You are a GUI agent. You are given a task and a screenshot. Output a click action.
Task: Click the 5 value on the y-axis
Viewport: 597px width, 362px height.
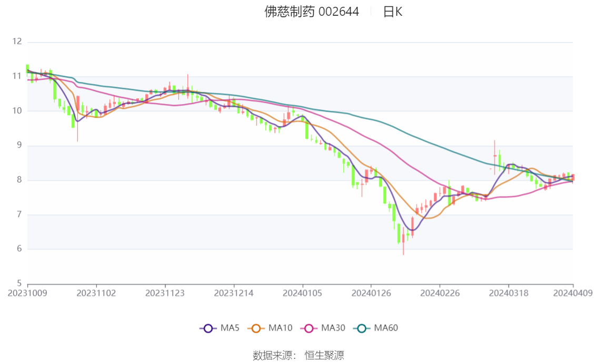(20, 284)
